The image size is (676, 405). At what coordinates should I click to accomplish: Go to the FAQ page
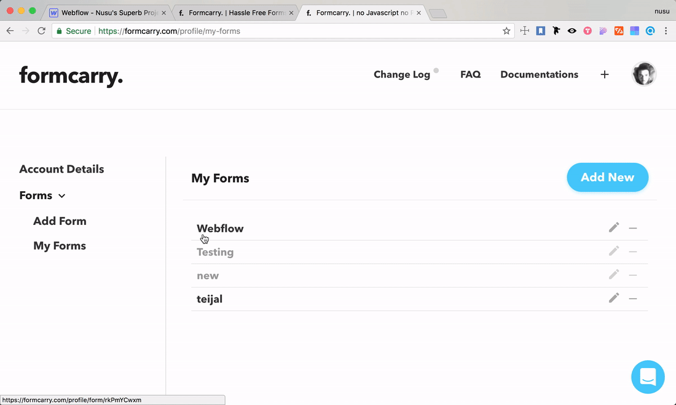click(470, 74)
